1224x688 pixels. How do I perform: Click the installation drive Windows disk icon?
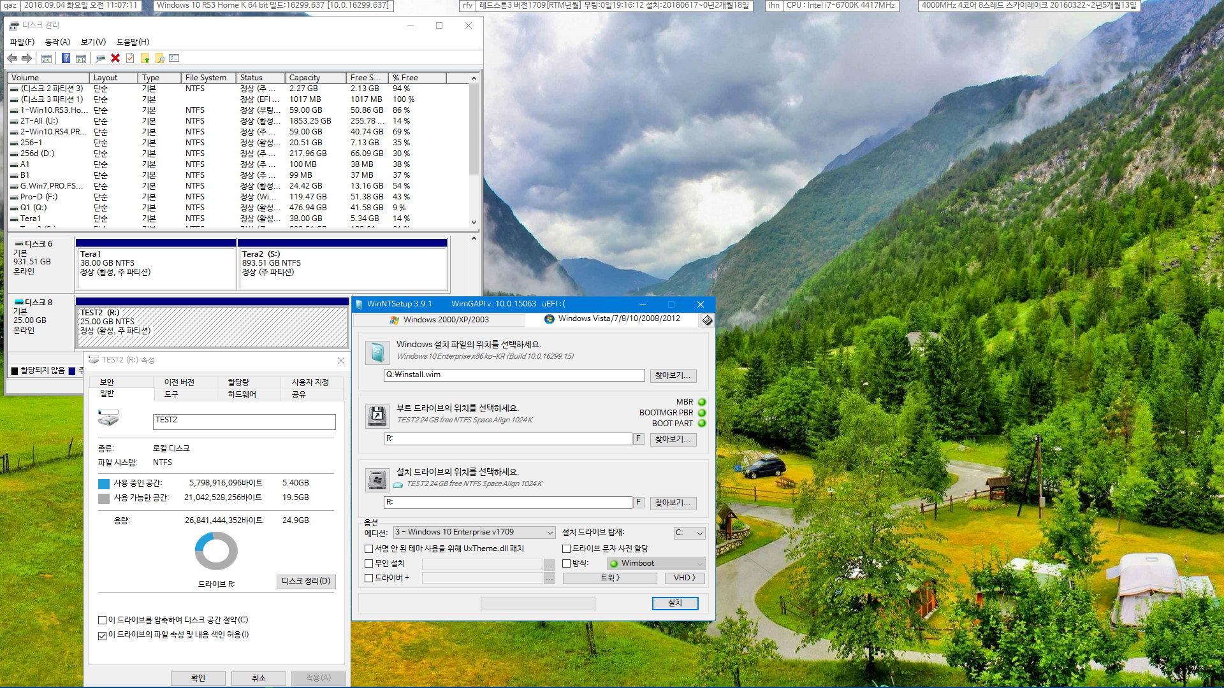click(377, 480)
